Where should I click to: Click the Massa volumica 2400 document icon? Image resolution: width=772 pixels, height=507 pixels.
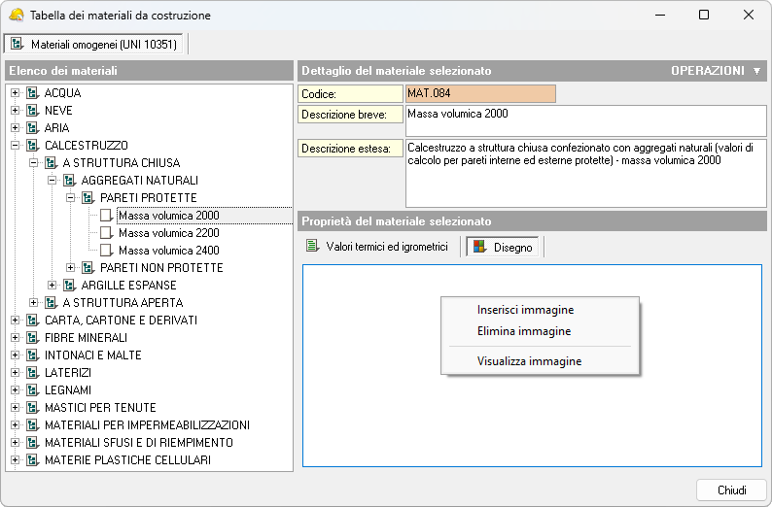pyautogui.click(x=106, y=251)
